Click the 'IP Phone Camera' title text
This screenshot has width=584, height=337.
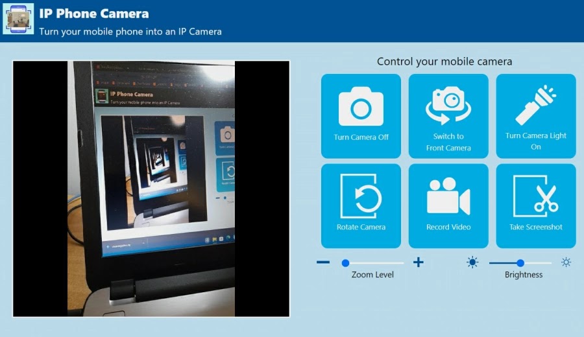(x=94, y=14)
